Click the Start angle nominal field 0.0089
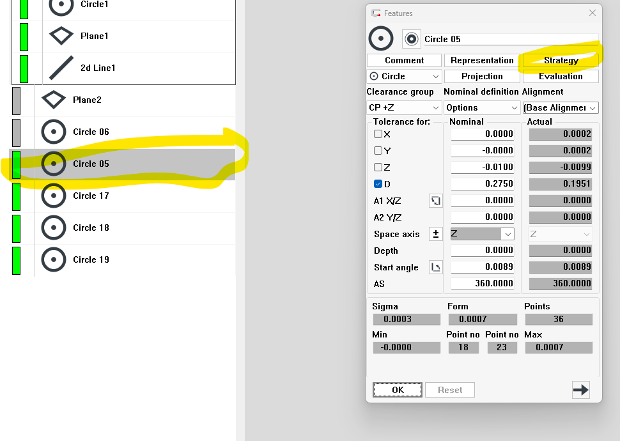This screenshot has width=620, height=441. 483,267
